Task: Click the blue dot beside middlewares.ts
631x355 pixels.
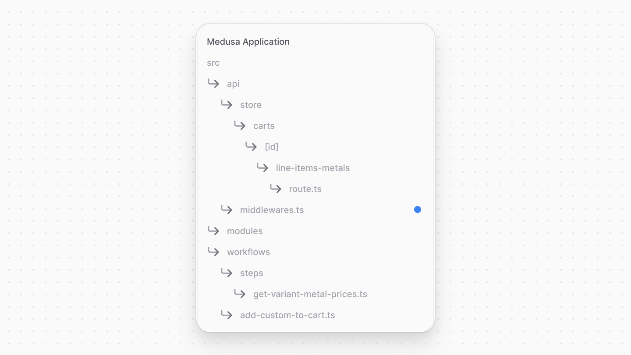Action: click(418, 209)
